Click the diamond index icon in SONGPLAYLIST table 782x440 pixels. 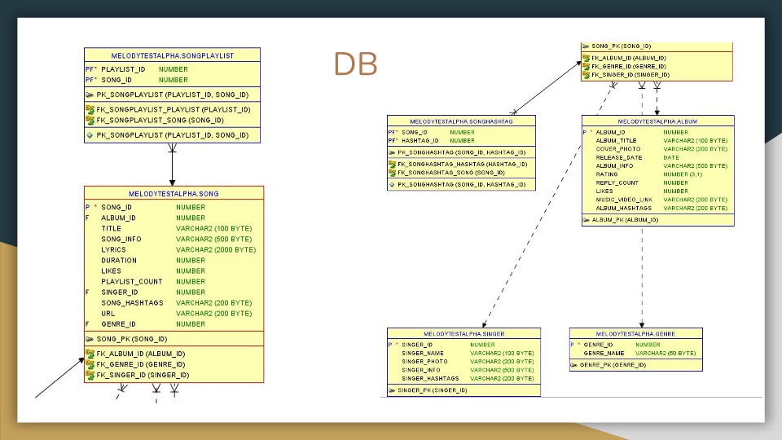coord(90,135)
